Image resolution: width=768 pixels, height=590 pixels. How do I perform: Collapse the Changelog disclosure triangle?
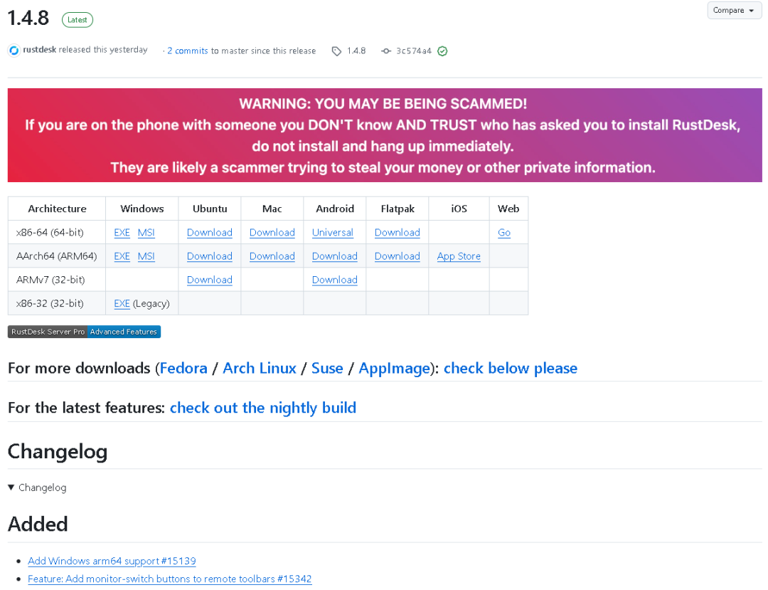tap(11, 488)
